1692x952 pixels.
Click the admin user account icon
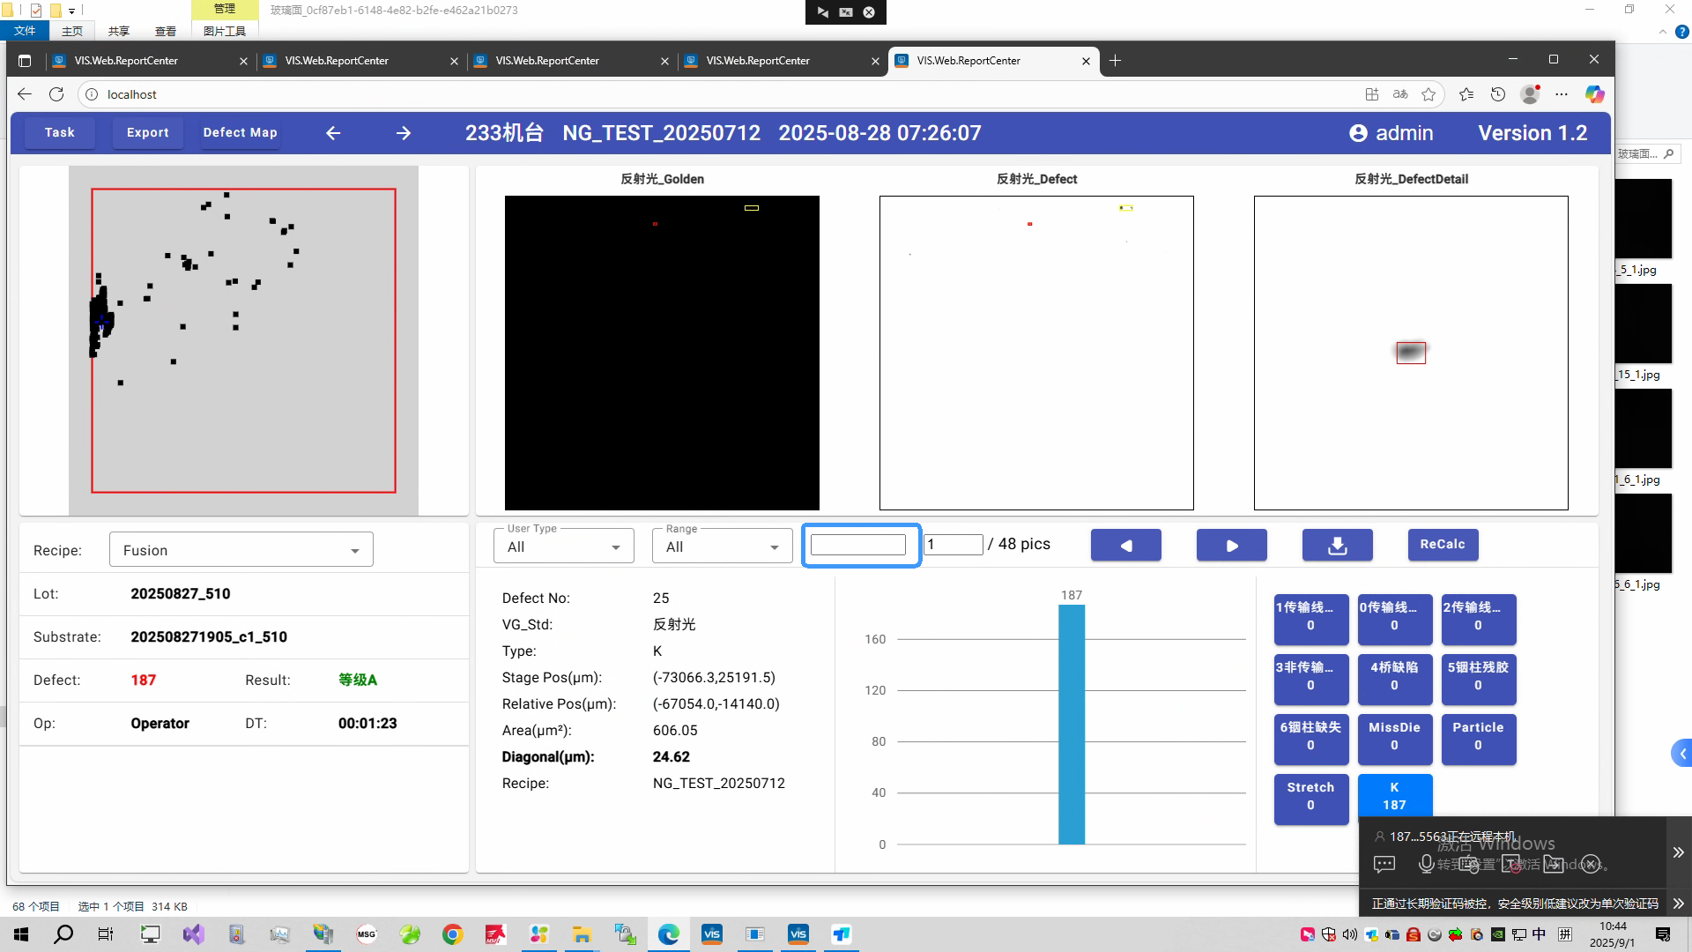point(1358,133)
